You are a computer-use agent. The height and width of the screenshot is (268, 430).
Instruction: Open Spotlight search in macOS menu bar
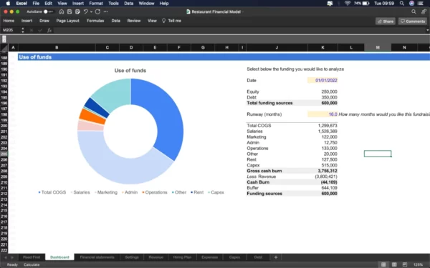tap(402, 4)
